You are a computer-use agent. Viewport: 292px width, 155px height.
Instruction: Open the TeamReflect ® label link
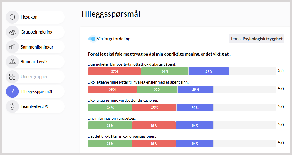point(35,106)
